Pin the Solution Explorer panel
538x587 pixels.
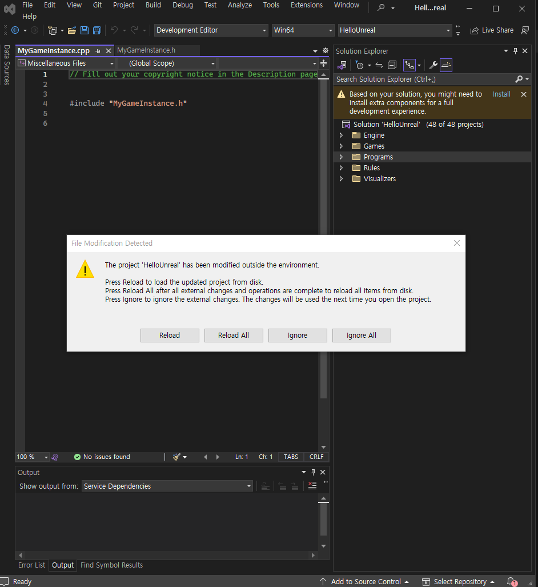pyautogui.click(x=515, y=51)
